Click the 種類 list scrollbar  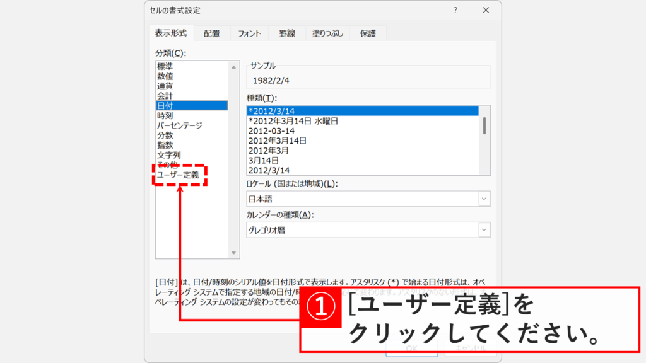tap(486, 126)
